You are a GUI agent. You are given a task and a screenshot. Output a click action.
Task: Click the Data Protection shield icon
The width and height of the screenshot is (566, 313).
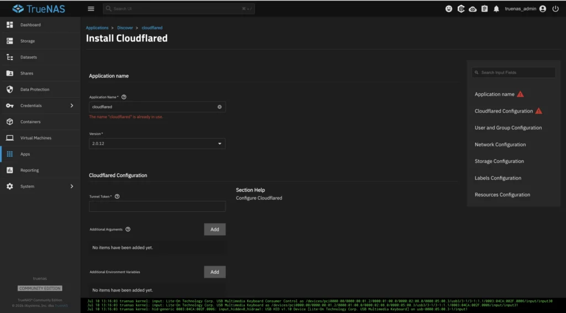[x=10, y=89]
